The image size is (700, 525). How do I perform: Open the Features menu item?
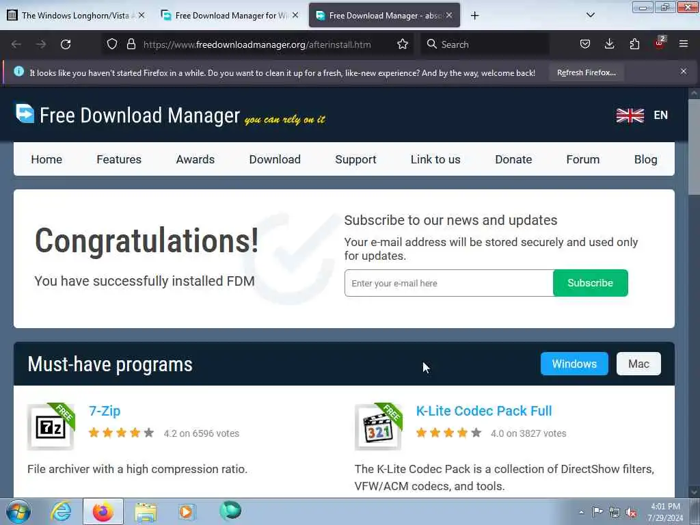coord(119,159)
